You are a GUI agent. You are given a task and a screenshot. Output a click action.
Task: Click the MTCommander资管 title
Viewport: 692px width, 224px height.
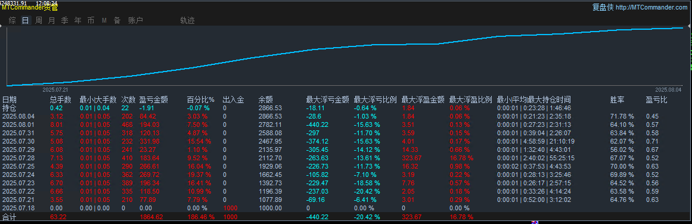30,8
